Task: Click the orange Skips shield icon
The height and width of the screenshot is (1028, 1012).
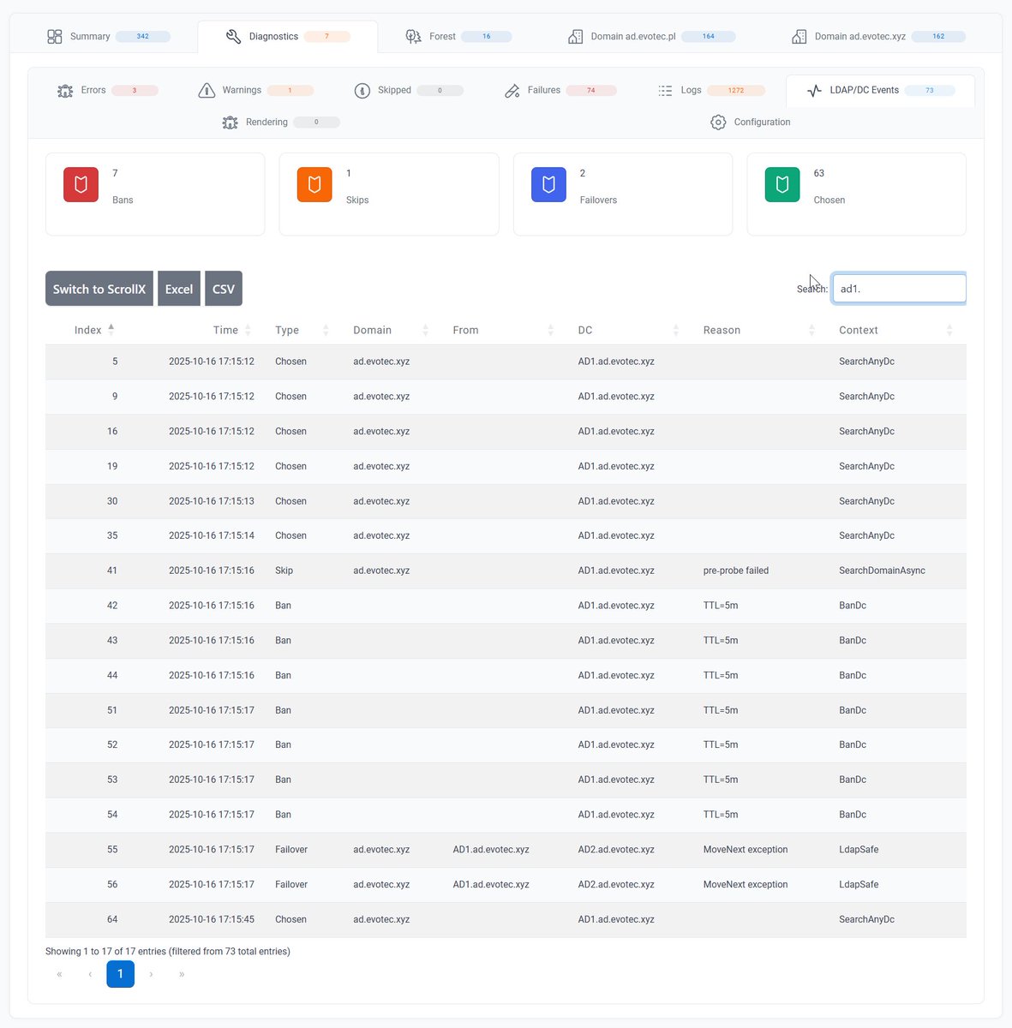Action: (314, 184)
